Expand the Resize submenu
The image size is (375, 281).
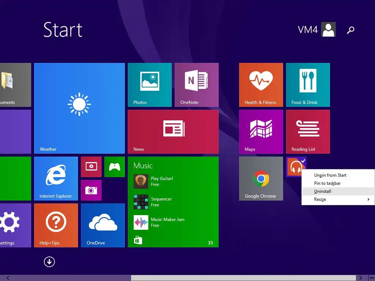click(338, 199)
